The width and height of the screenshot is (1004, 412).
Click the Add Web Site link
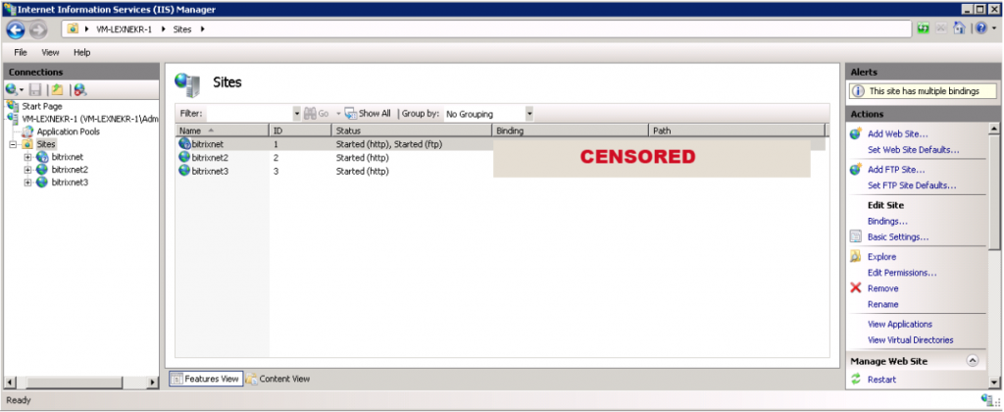click(898, 134)
